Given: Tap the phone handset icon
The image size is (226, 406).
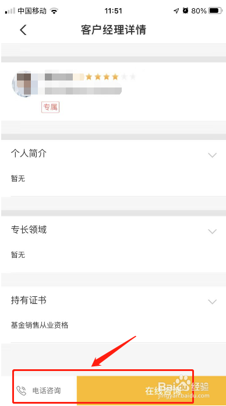Looking at the screenshot, I should coord(21,390).
